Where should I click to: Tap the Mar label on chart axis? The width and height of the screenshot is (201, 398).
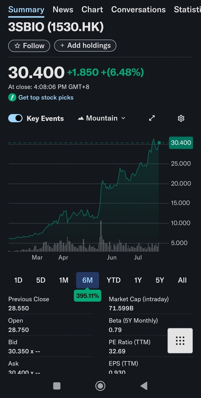tap(37, 258)
